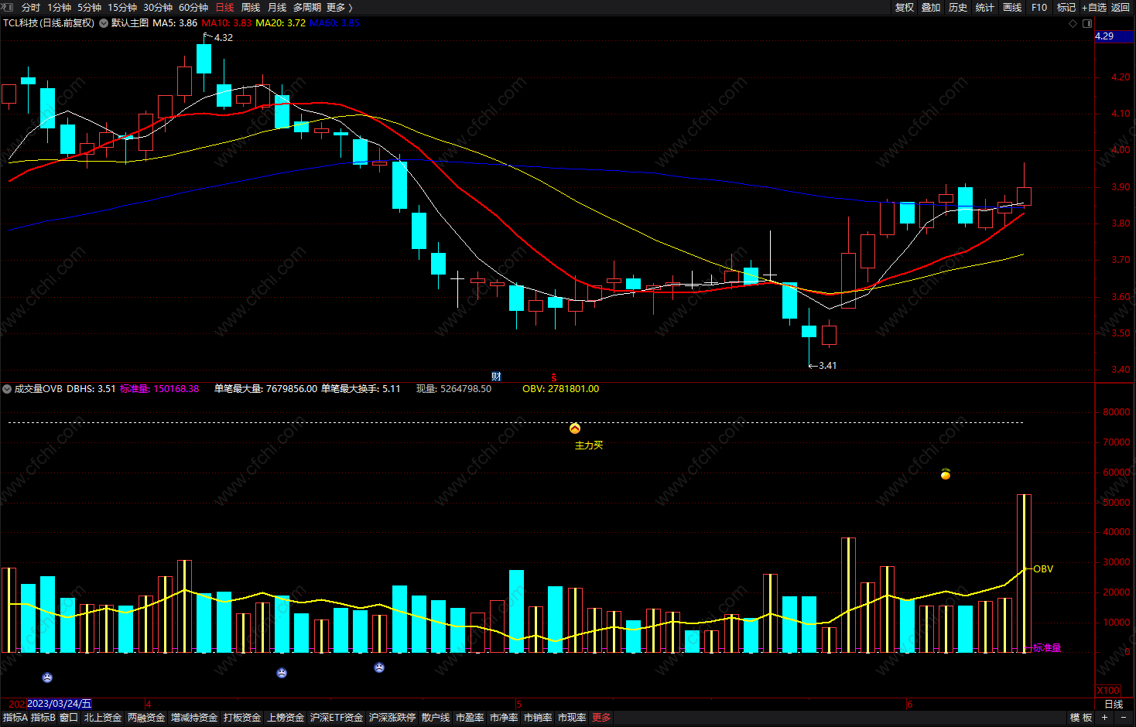Switch to 15分钟 period

122,7
